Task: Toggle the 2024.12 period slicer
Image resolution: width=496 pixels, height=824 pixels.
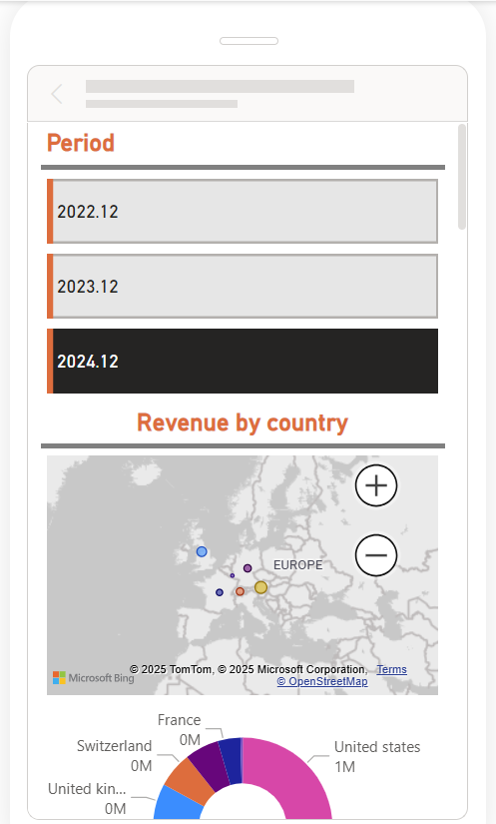Action: pos(243,361)
